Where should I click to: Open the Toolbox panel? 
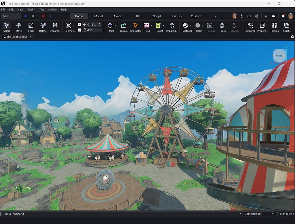click(x=274, y=27)
